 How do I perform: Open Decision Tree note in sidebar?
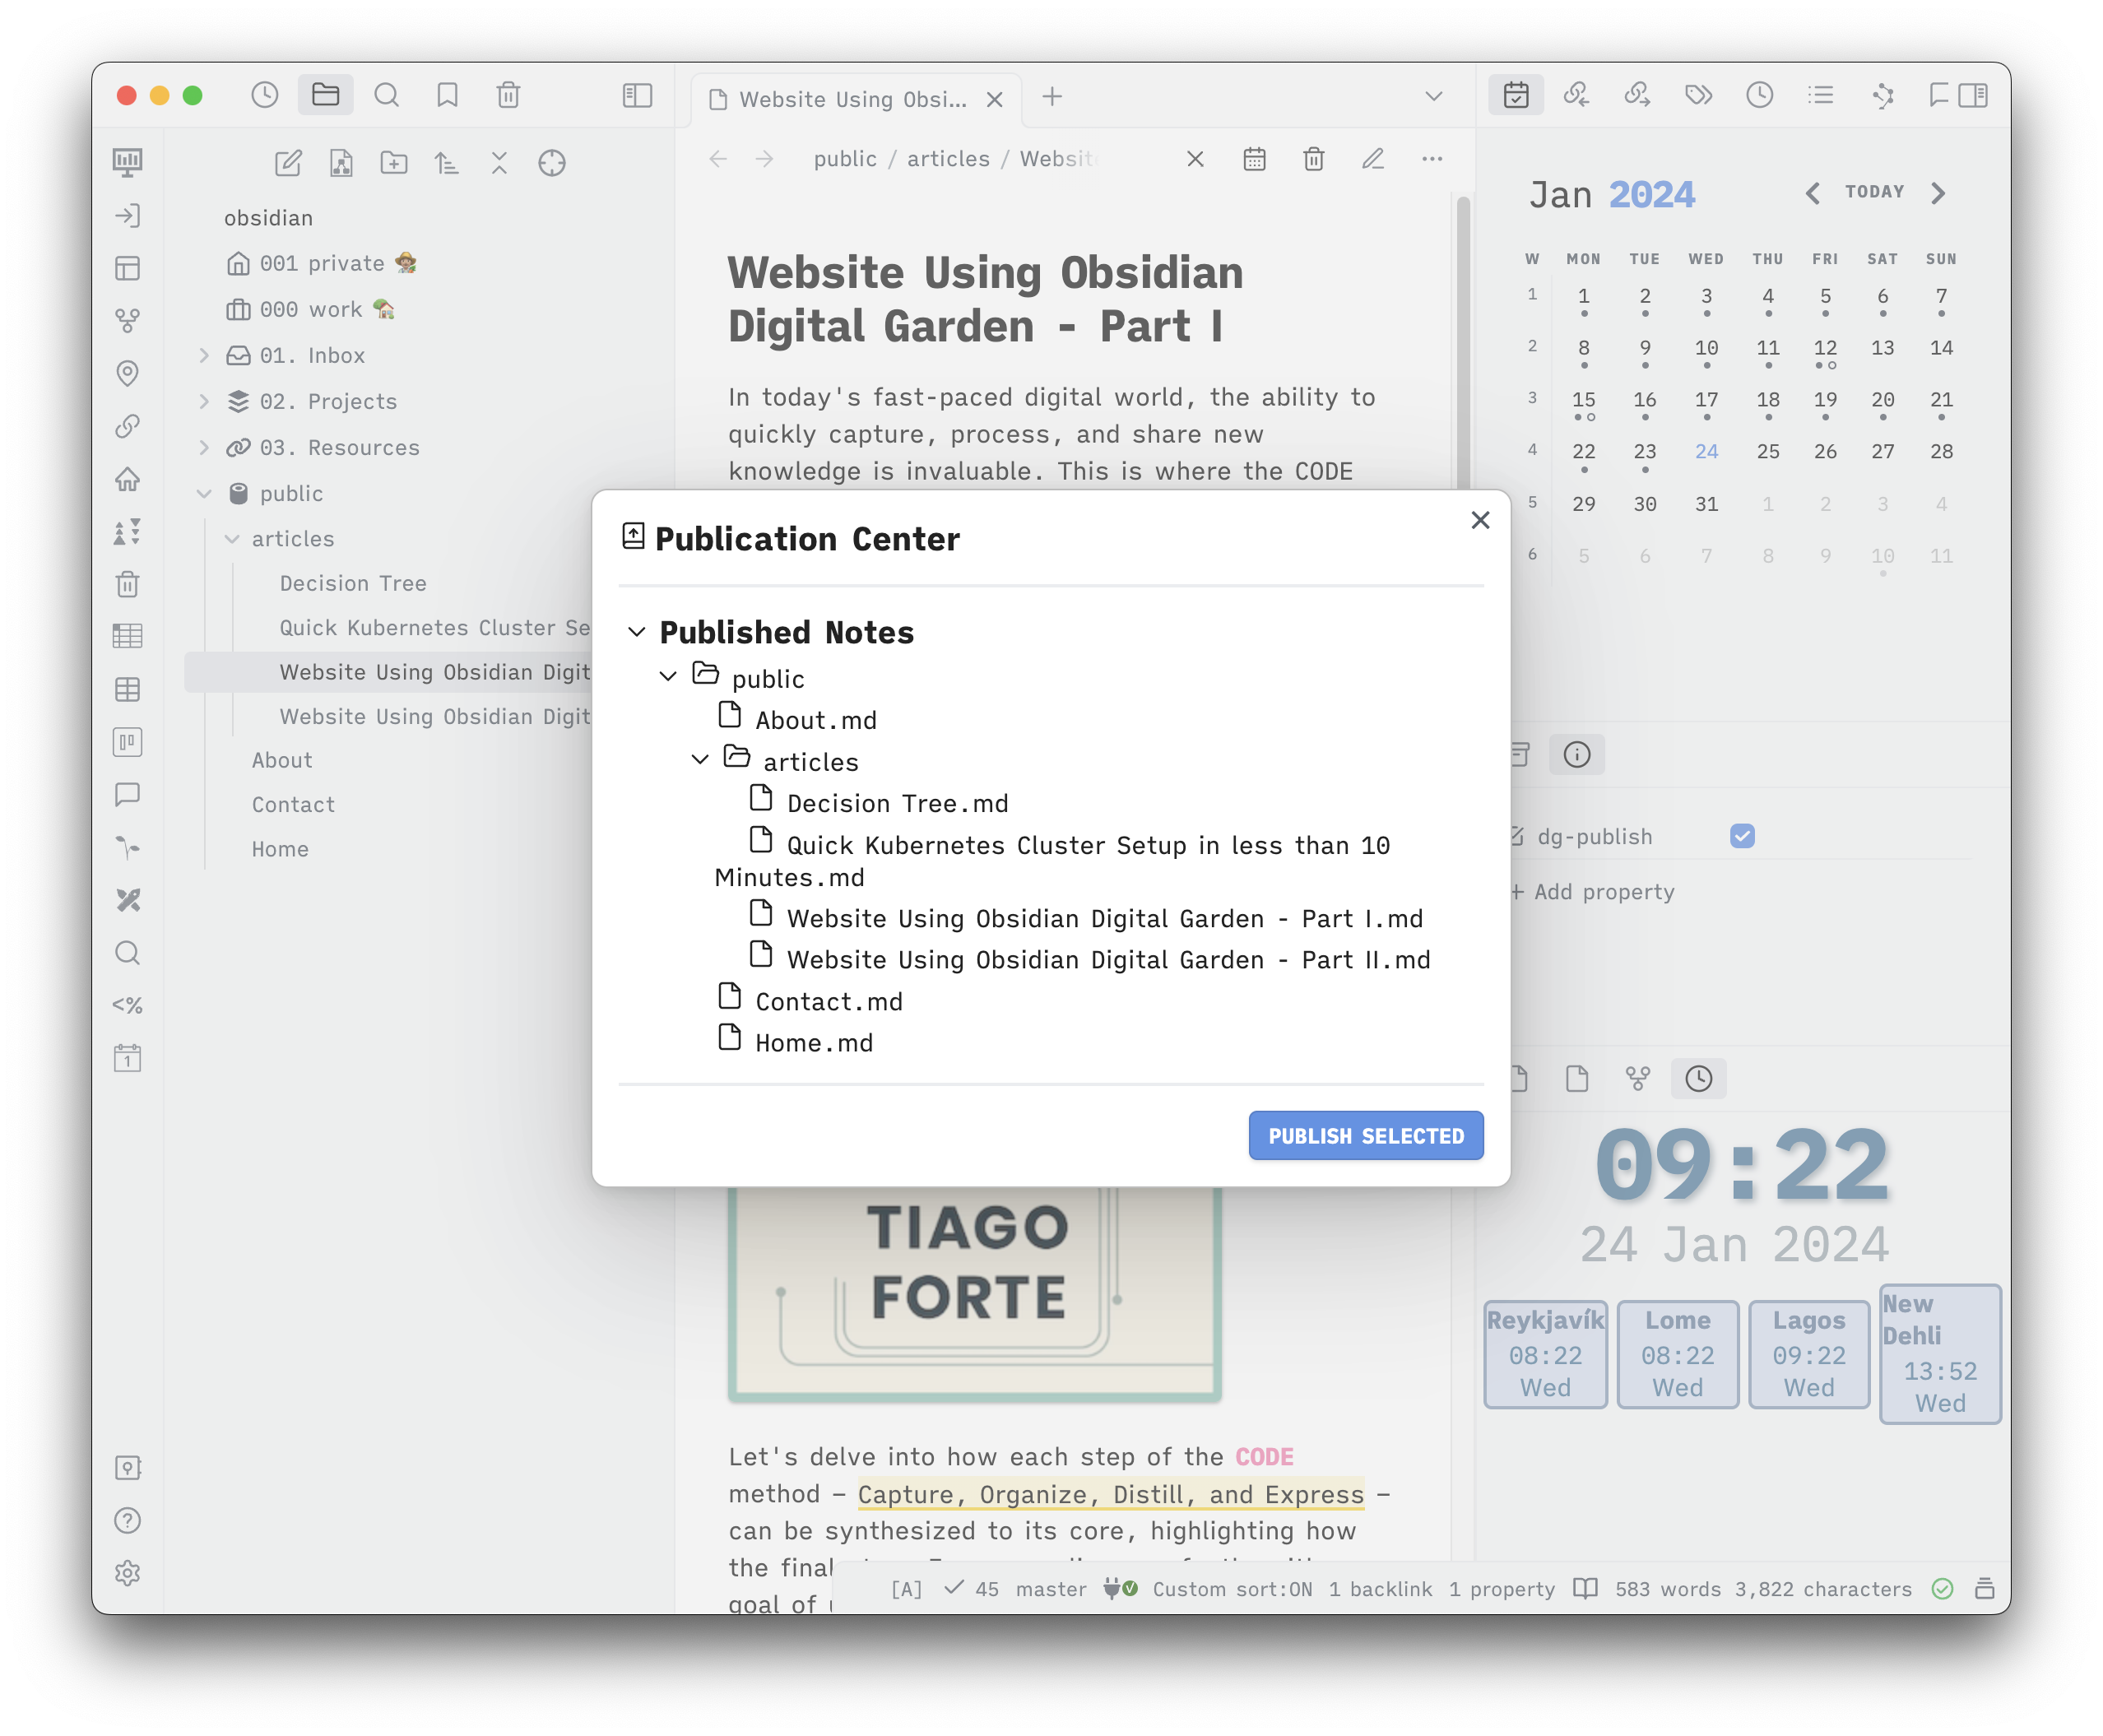point(353,583)
